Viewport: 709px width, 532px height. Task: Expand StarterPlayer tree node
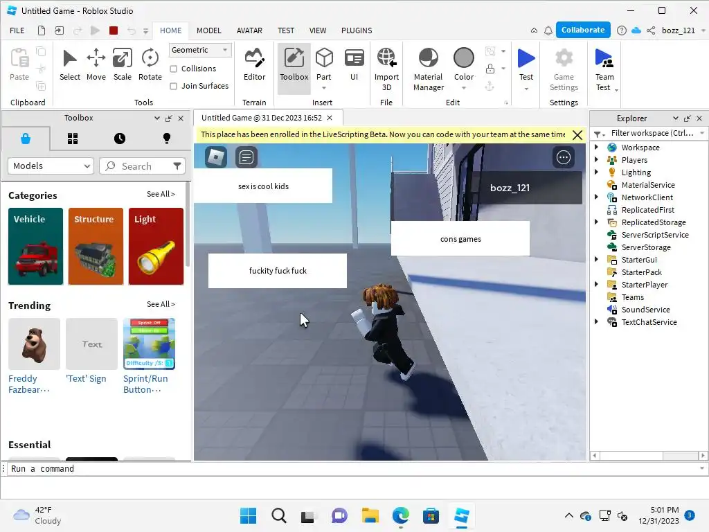[x=596, y=284]
